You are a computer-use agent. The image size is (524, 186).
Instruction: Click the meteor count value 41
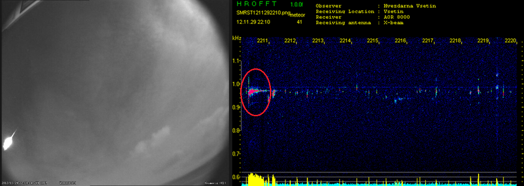click(300, 22)
